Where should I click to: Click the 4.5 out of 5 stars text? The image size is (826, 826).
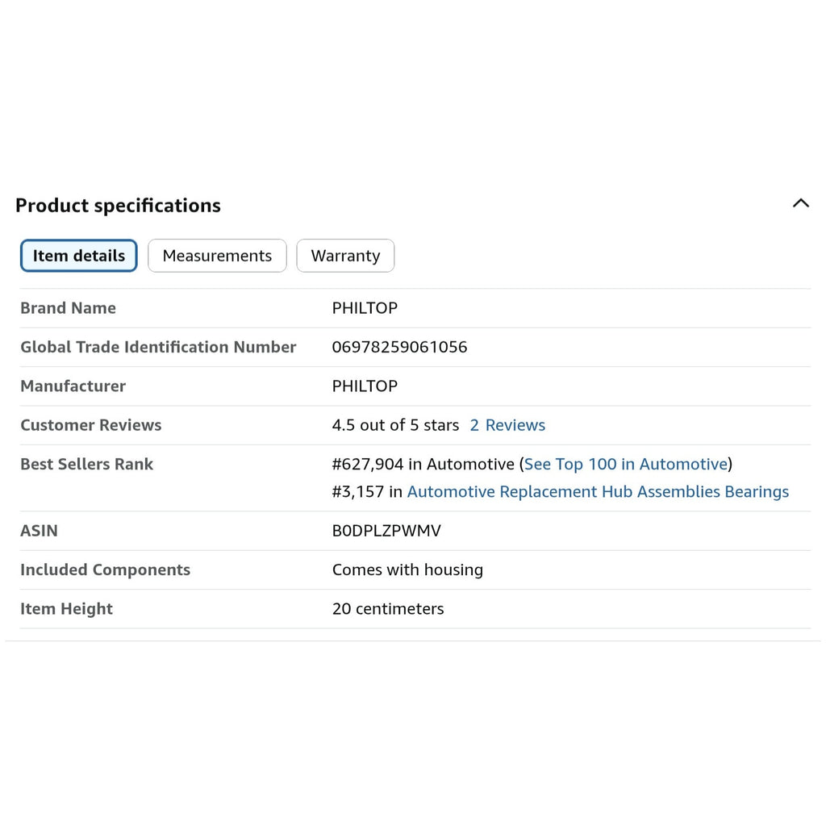[395, 425]
